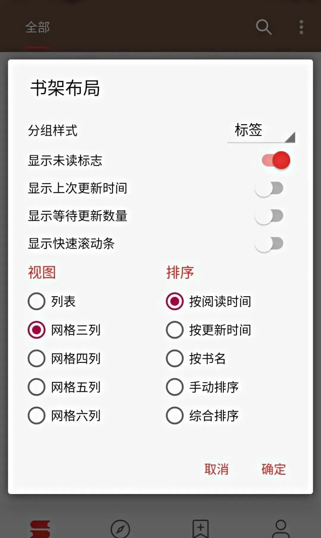321x538 pixels.
Task: Open the bookshelf icon in bottom bar
Action: (40, 529)
